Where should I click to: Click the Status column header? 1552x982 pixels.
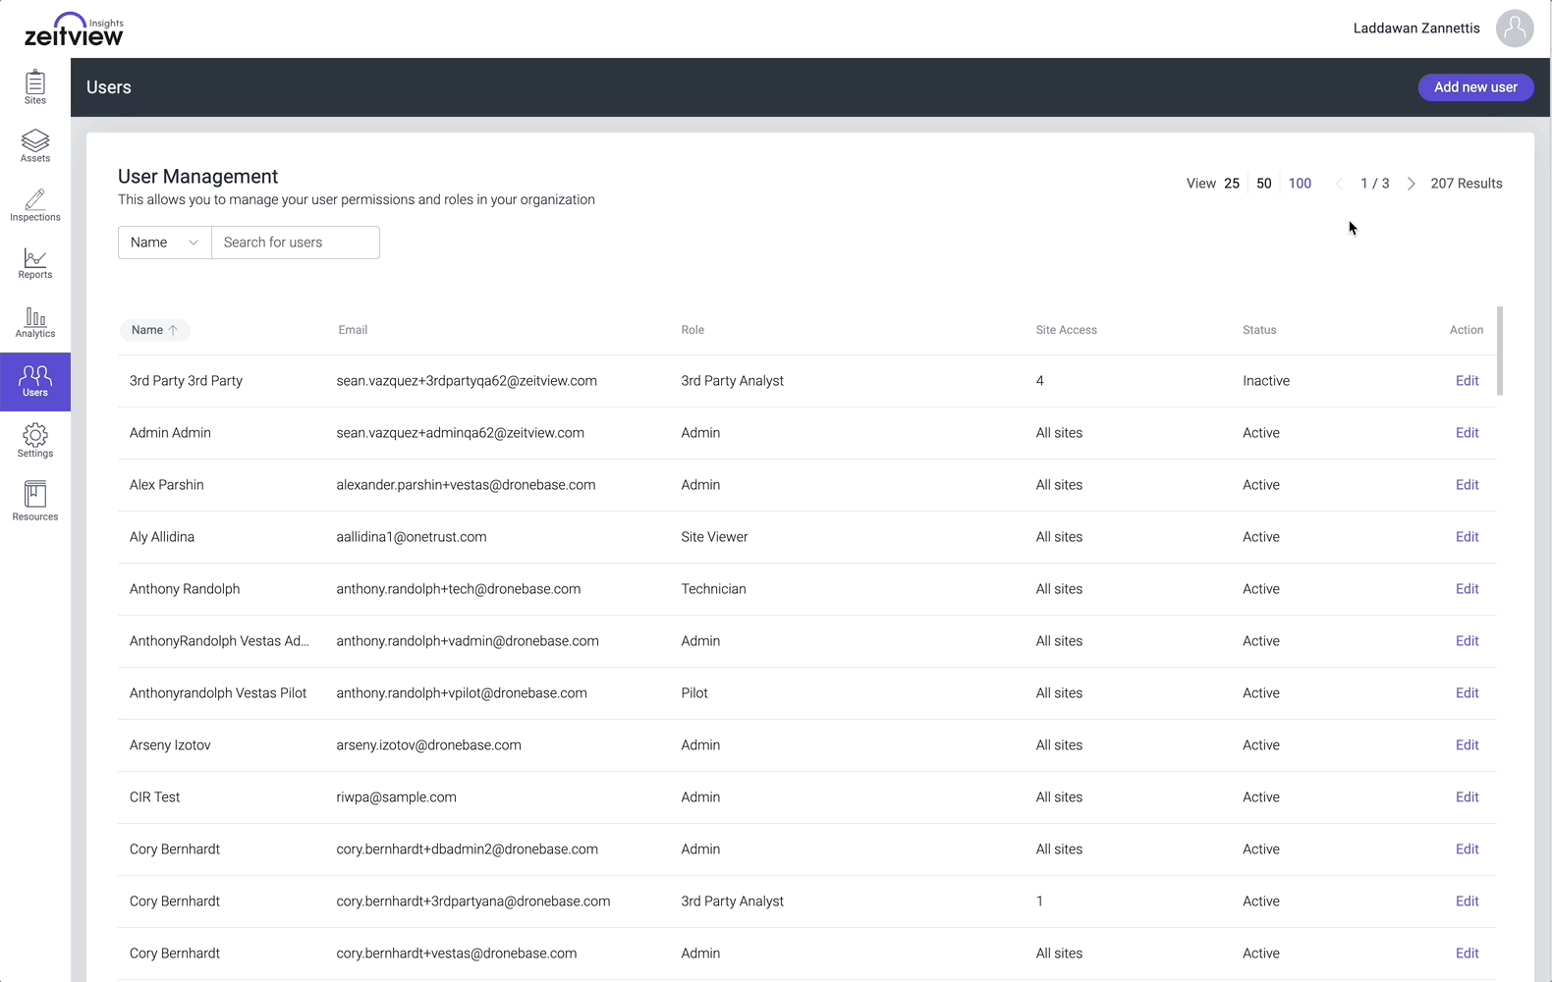1259,330
